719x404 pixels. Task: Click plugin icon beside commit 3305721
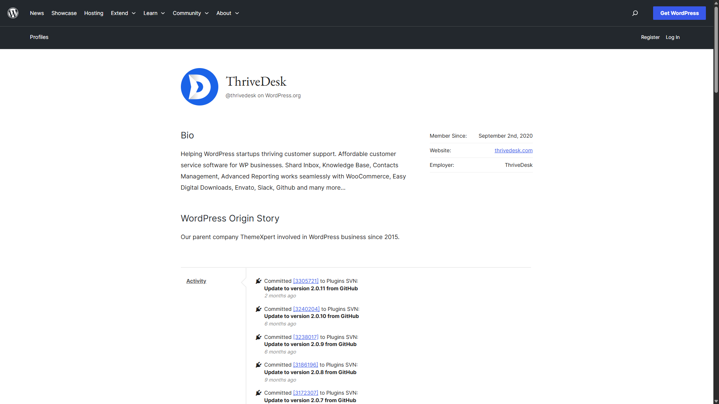point(258,281)
